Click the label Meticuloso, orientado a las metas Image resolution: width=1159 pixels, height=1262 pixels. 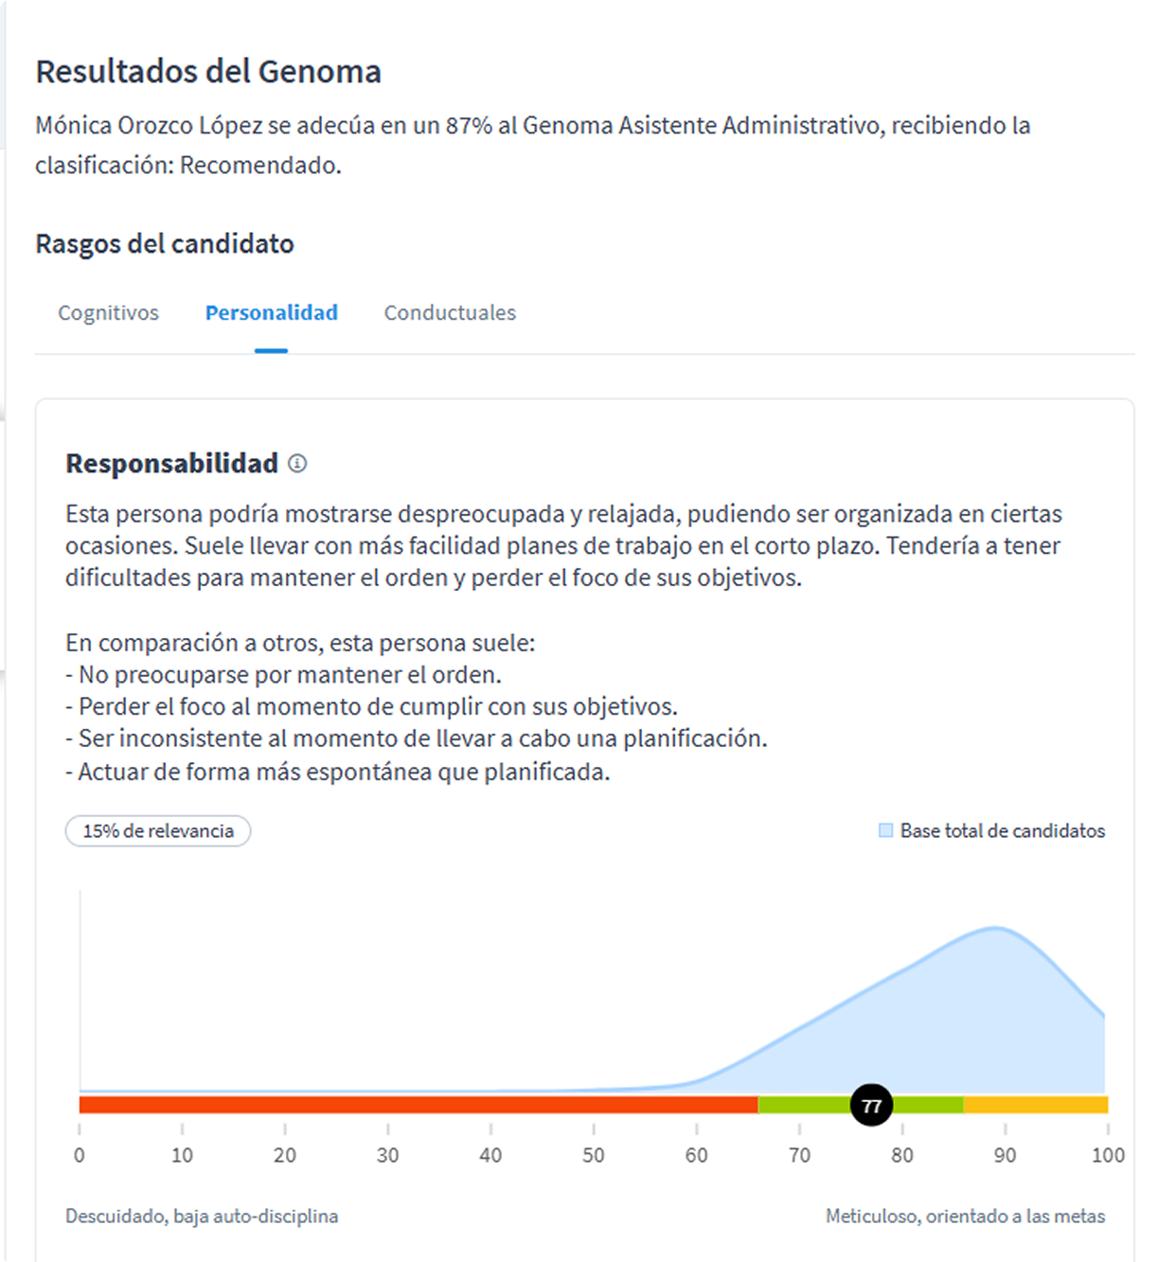point(966,1216)
